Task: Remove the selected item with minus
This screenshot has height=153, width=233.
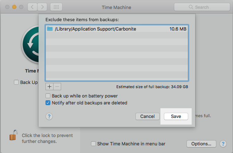Action: click(x=57, y=86)
